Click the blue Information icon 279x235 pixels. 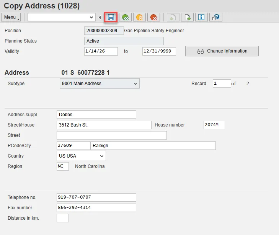tap(201, 18)
